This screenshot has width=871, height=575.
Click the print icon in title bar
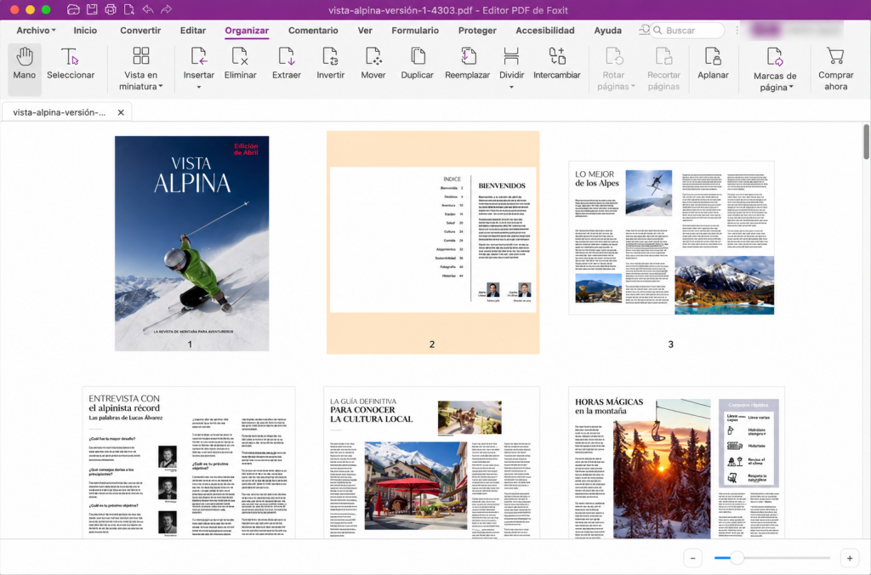(x=111, y=9)
